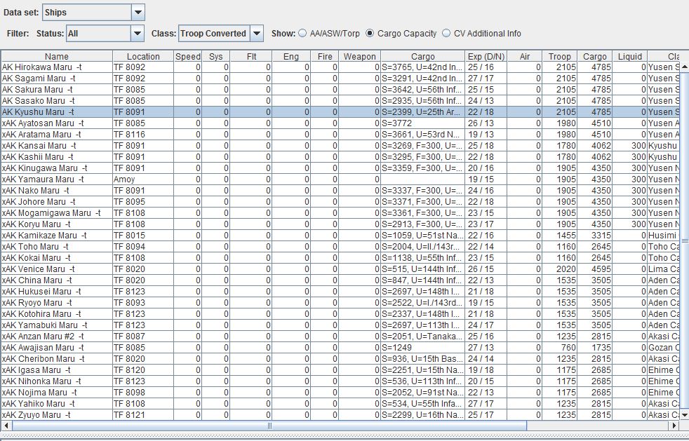Open the Status filter dropdown showing All
The image size is (689, 441).
tap(105, 34)
